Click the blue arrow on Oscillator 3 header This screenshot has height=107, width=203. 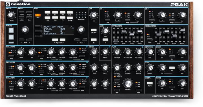pos(87,78)
